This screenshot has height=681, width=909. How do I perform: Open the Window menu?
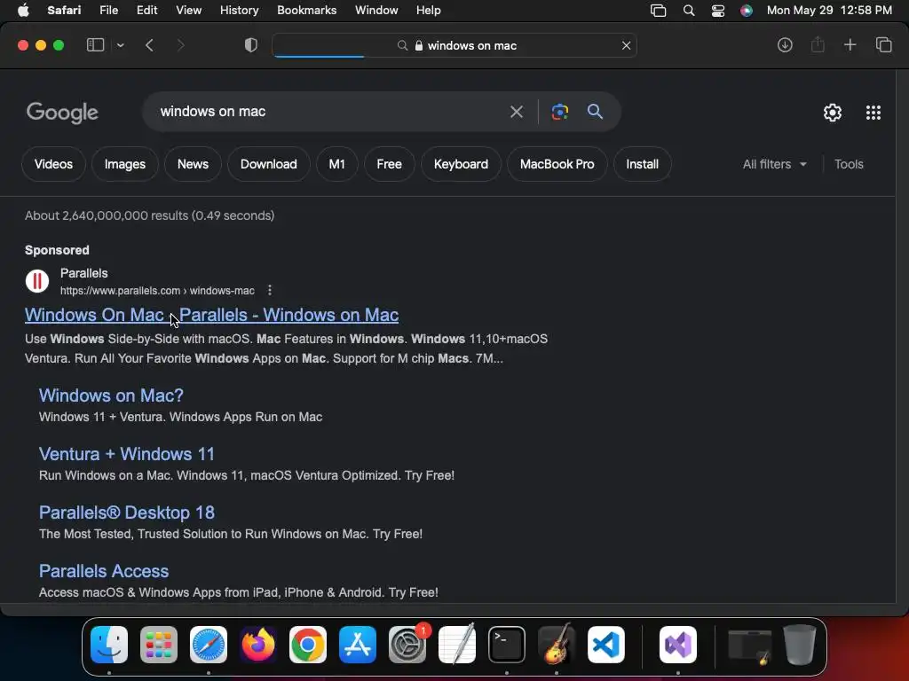(376, 11)
